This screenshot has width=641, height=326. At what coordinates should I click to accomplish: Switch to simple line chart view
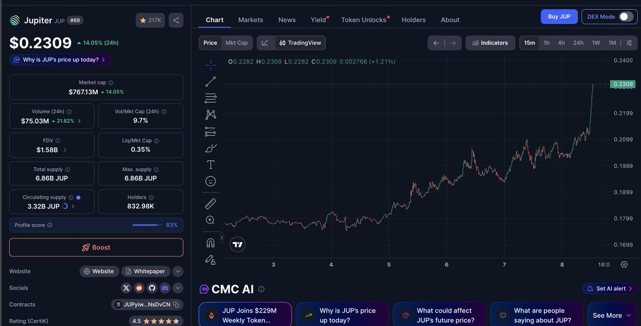[265, 43]
